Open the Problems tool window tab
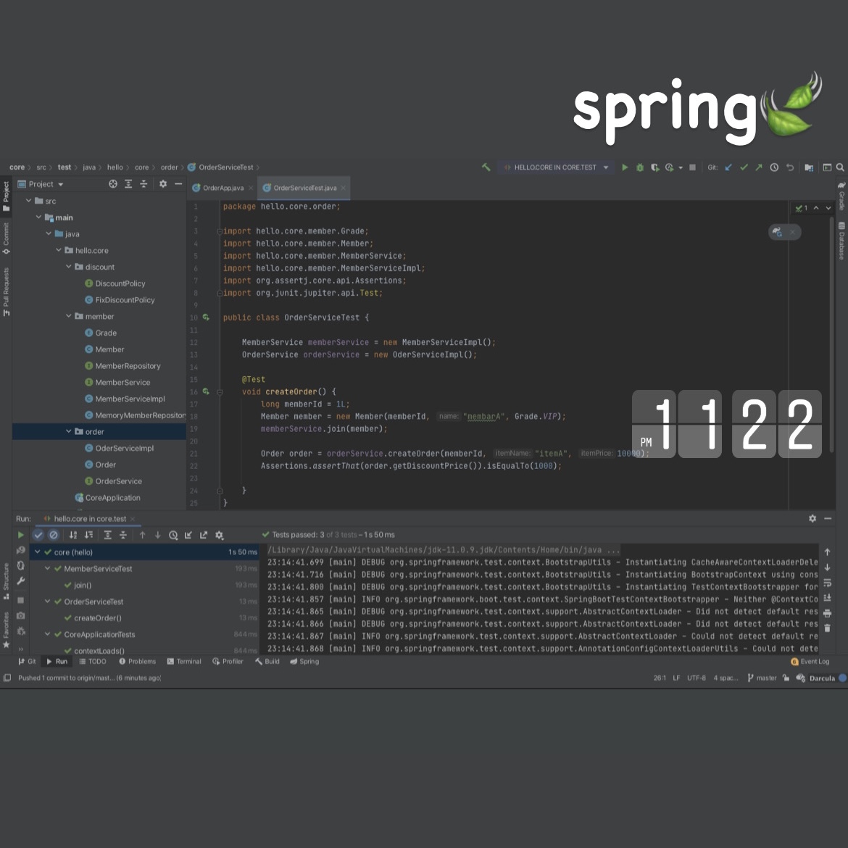 pos(138,662)
